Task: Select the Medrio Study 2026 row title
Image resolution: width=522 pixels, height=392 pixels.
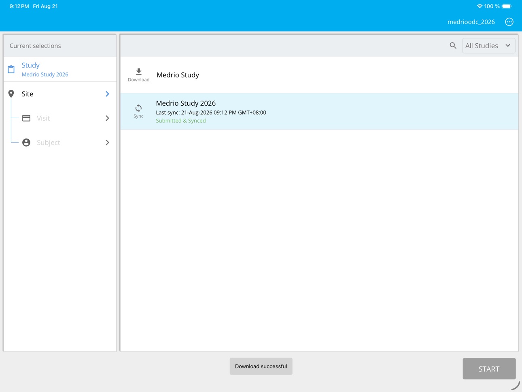Action: (x=186, y=103)
